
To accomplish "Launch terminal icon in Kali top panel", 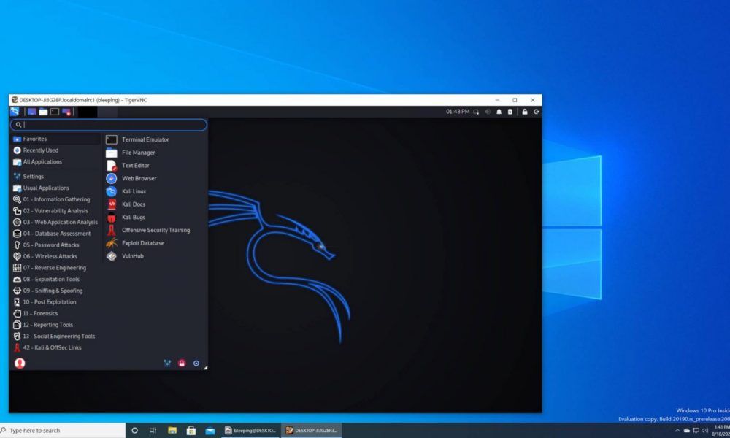I will pos(55,112).
